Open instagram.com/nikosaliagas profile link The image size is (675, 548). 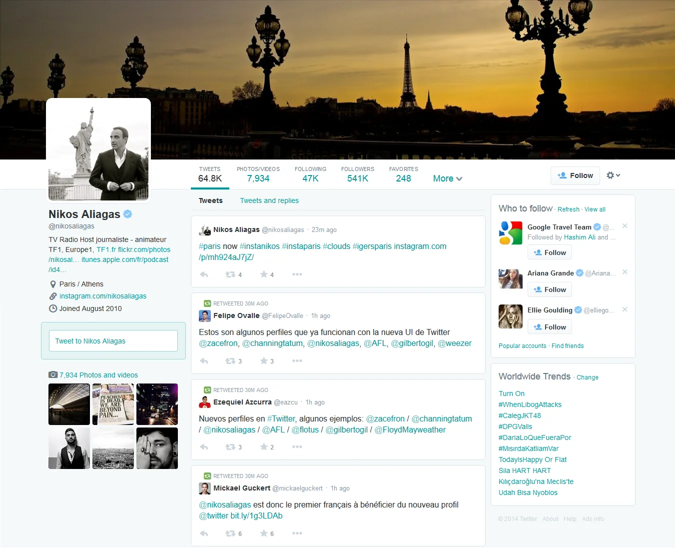tap(103, 296)
